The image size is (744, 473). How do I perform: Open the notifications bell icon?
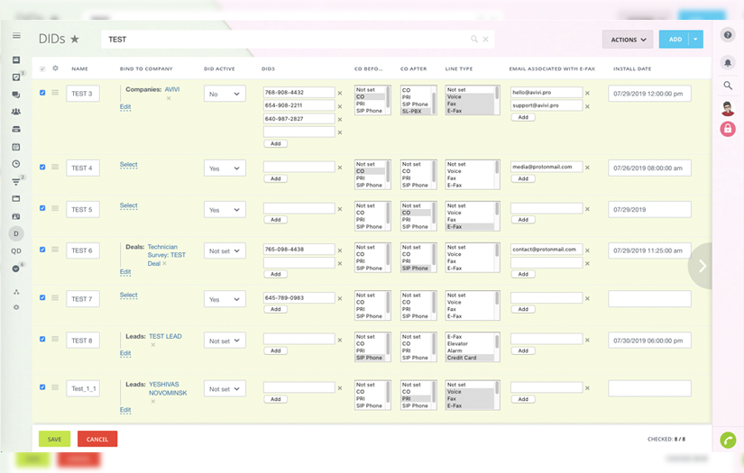pos(728,62)
